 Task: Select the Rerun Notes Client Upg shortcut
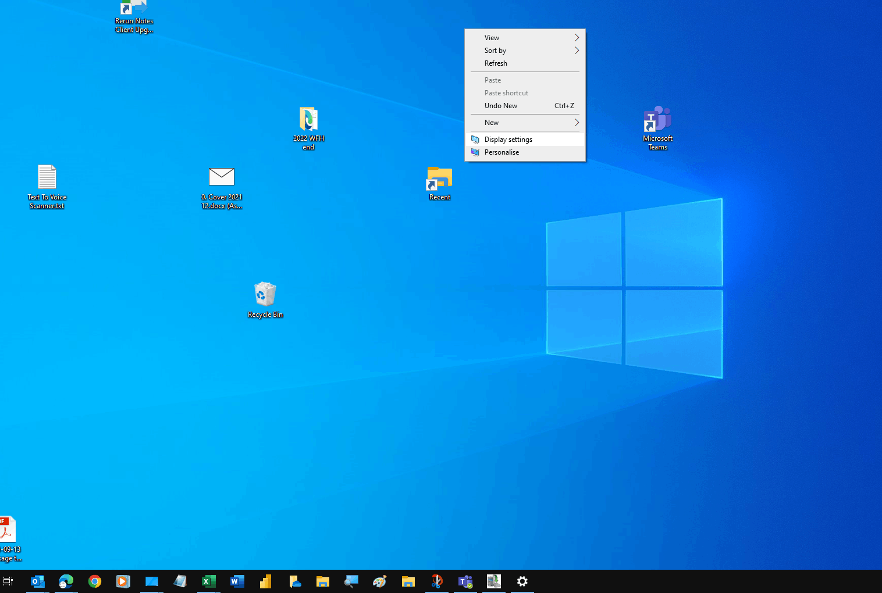pos(134,17)
